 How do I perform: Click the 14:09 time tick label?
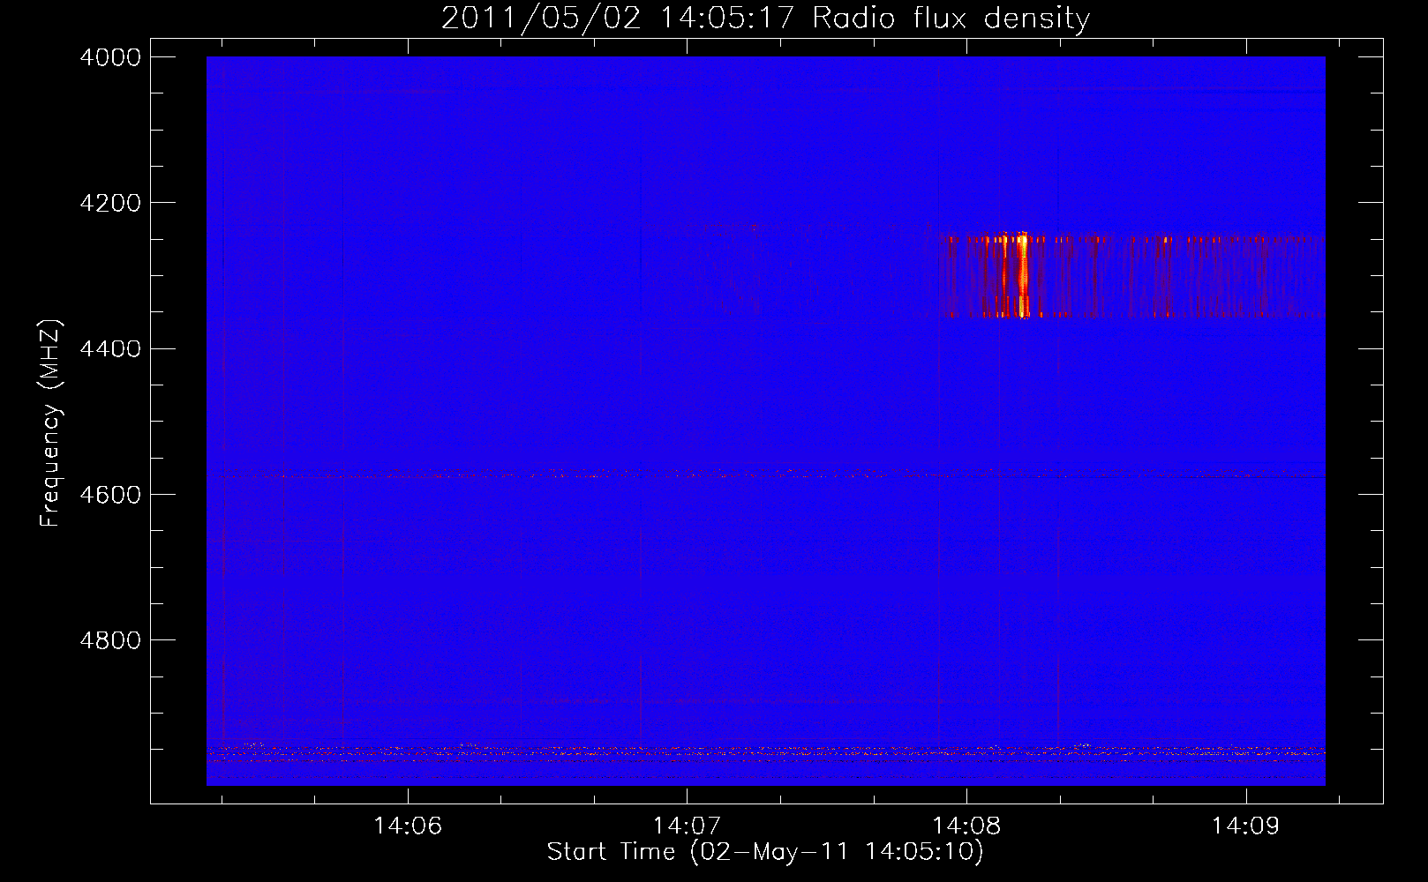[1245, 826]
